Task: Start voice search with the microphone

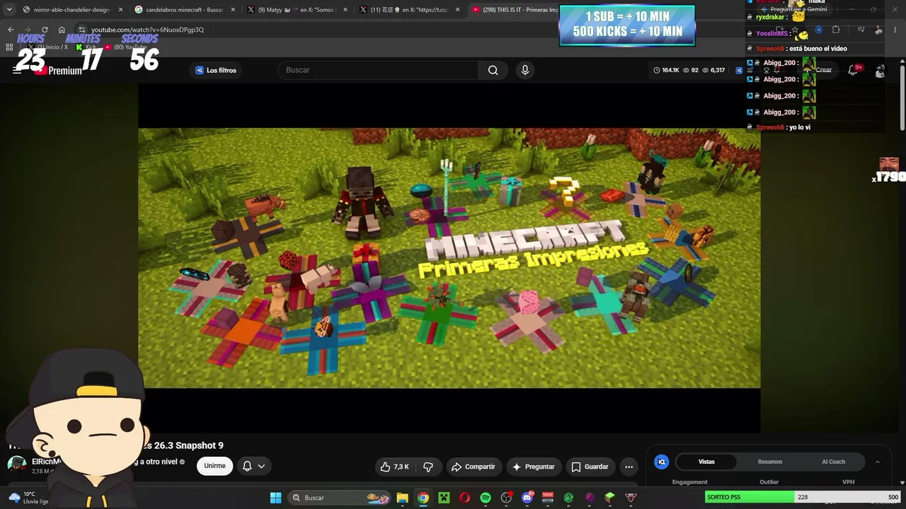Action: click(524, 70)
